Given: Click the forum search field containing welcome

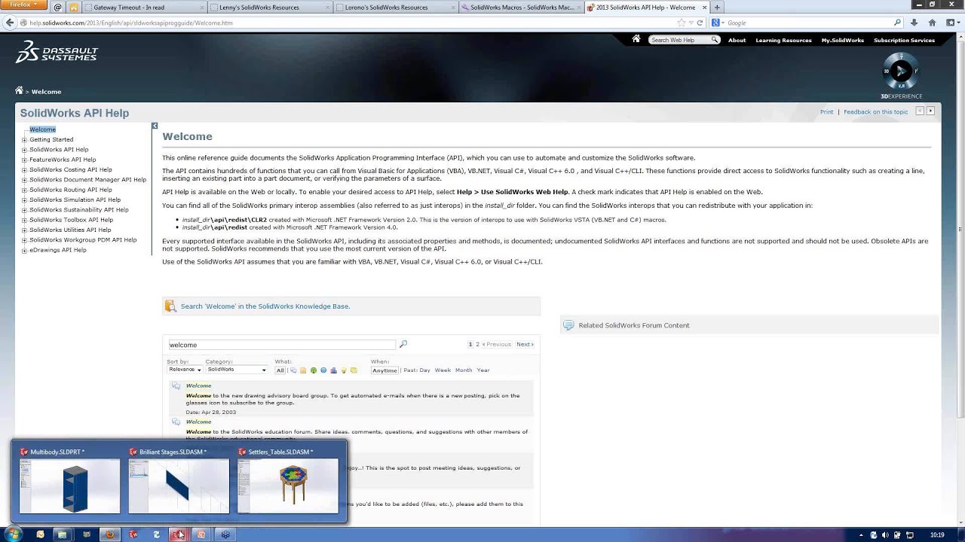Looking at the screenshot, I should pyautogui.click(x=280, y=345).
